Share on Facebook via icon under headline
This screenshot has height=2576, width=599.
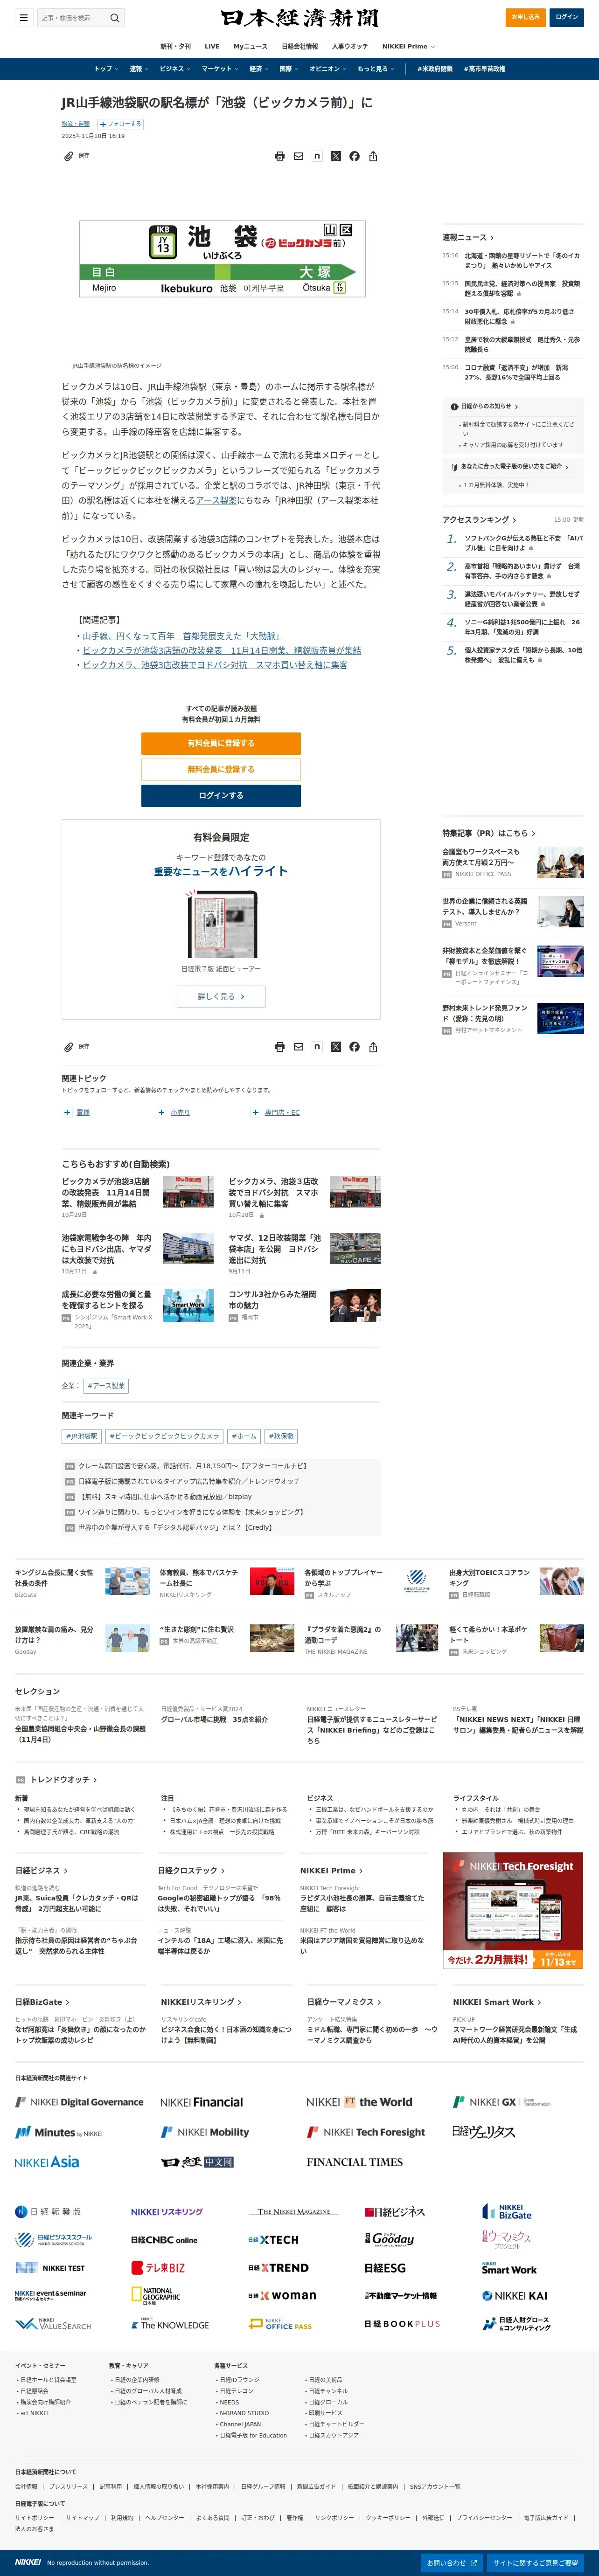click(x=354, y=156)
